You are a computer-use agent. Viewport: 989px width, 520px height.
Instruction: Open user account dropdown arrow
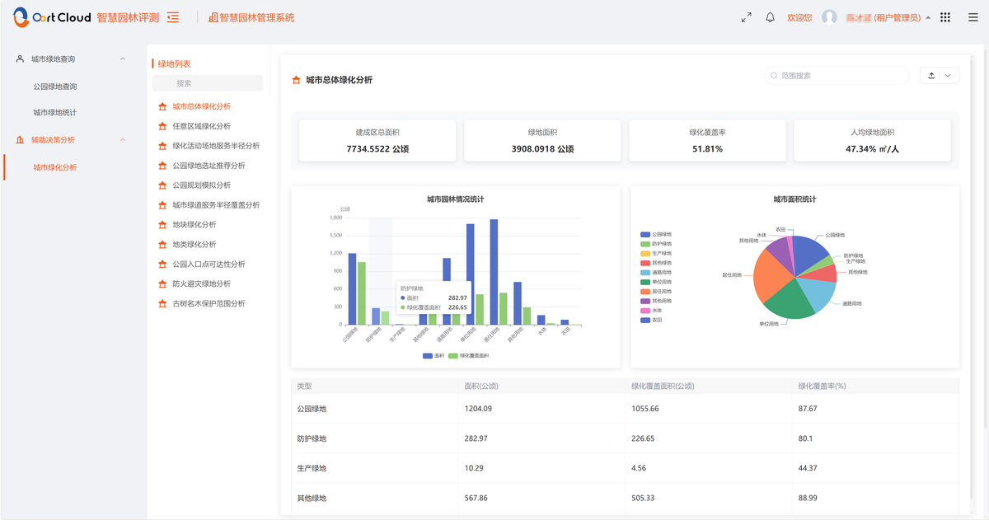coord(928,17)
